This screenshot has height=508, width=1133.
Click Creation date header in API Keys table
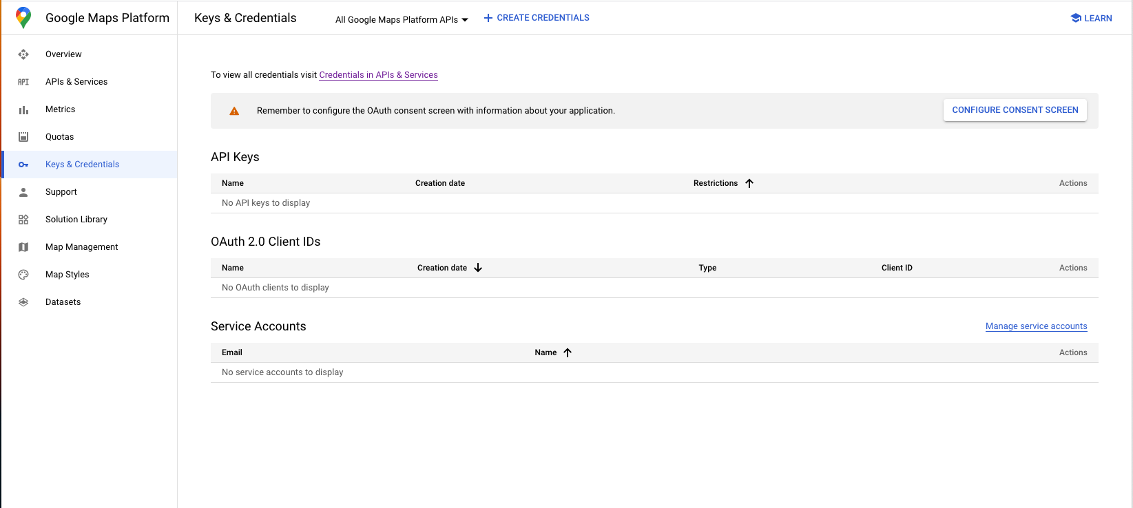[x=440, y=183]
